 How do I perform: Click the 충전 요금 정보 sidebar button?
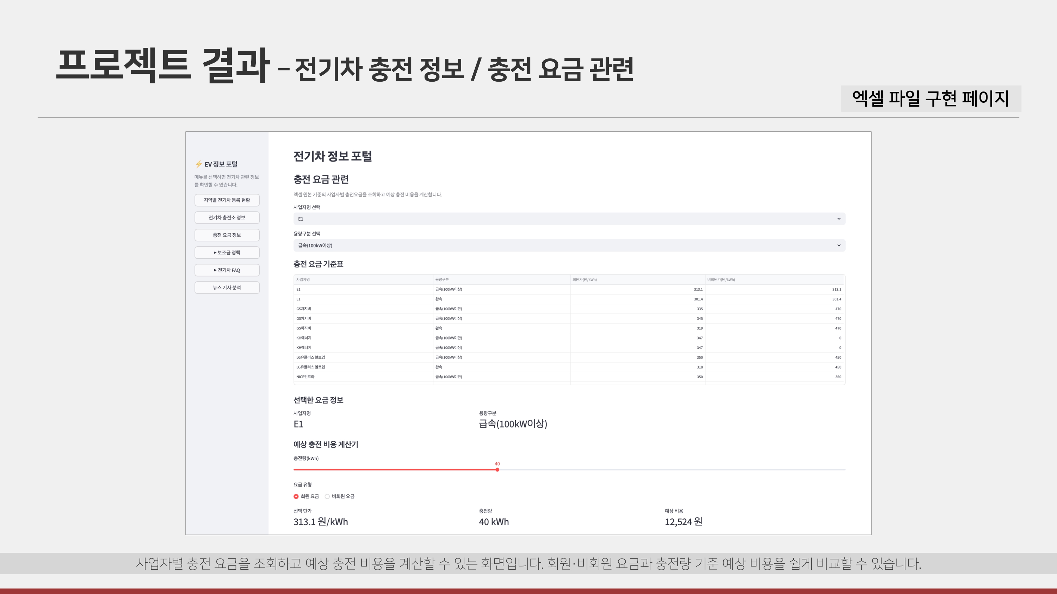click(x=227, y=235)
